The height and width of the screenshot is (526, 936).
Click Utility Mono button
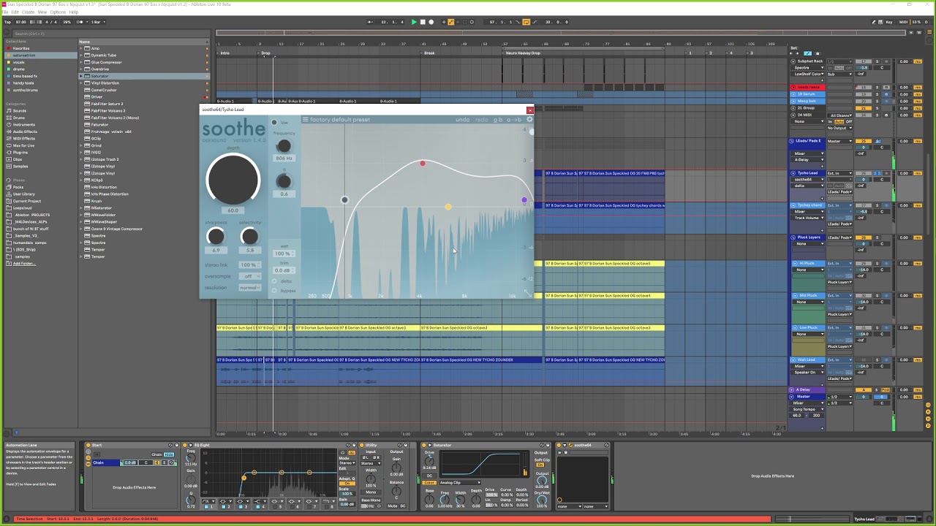click(x=371, y=492)
